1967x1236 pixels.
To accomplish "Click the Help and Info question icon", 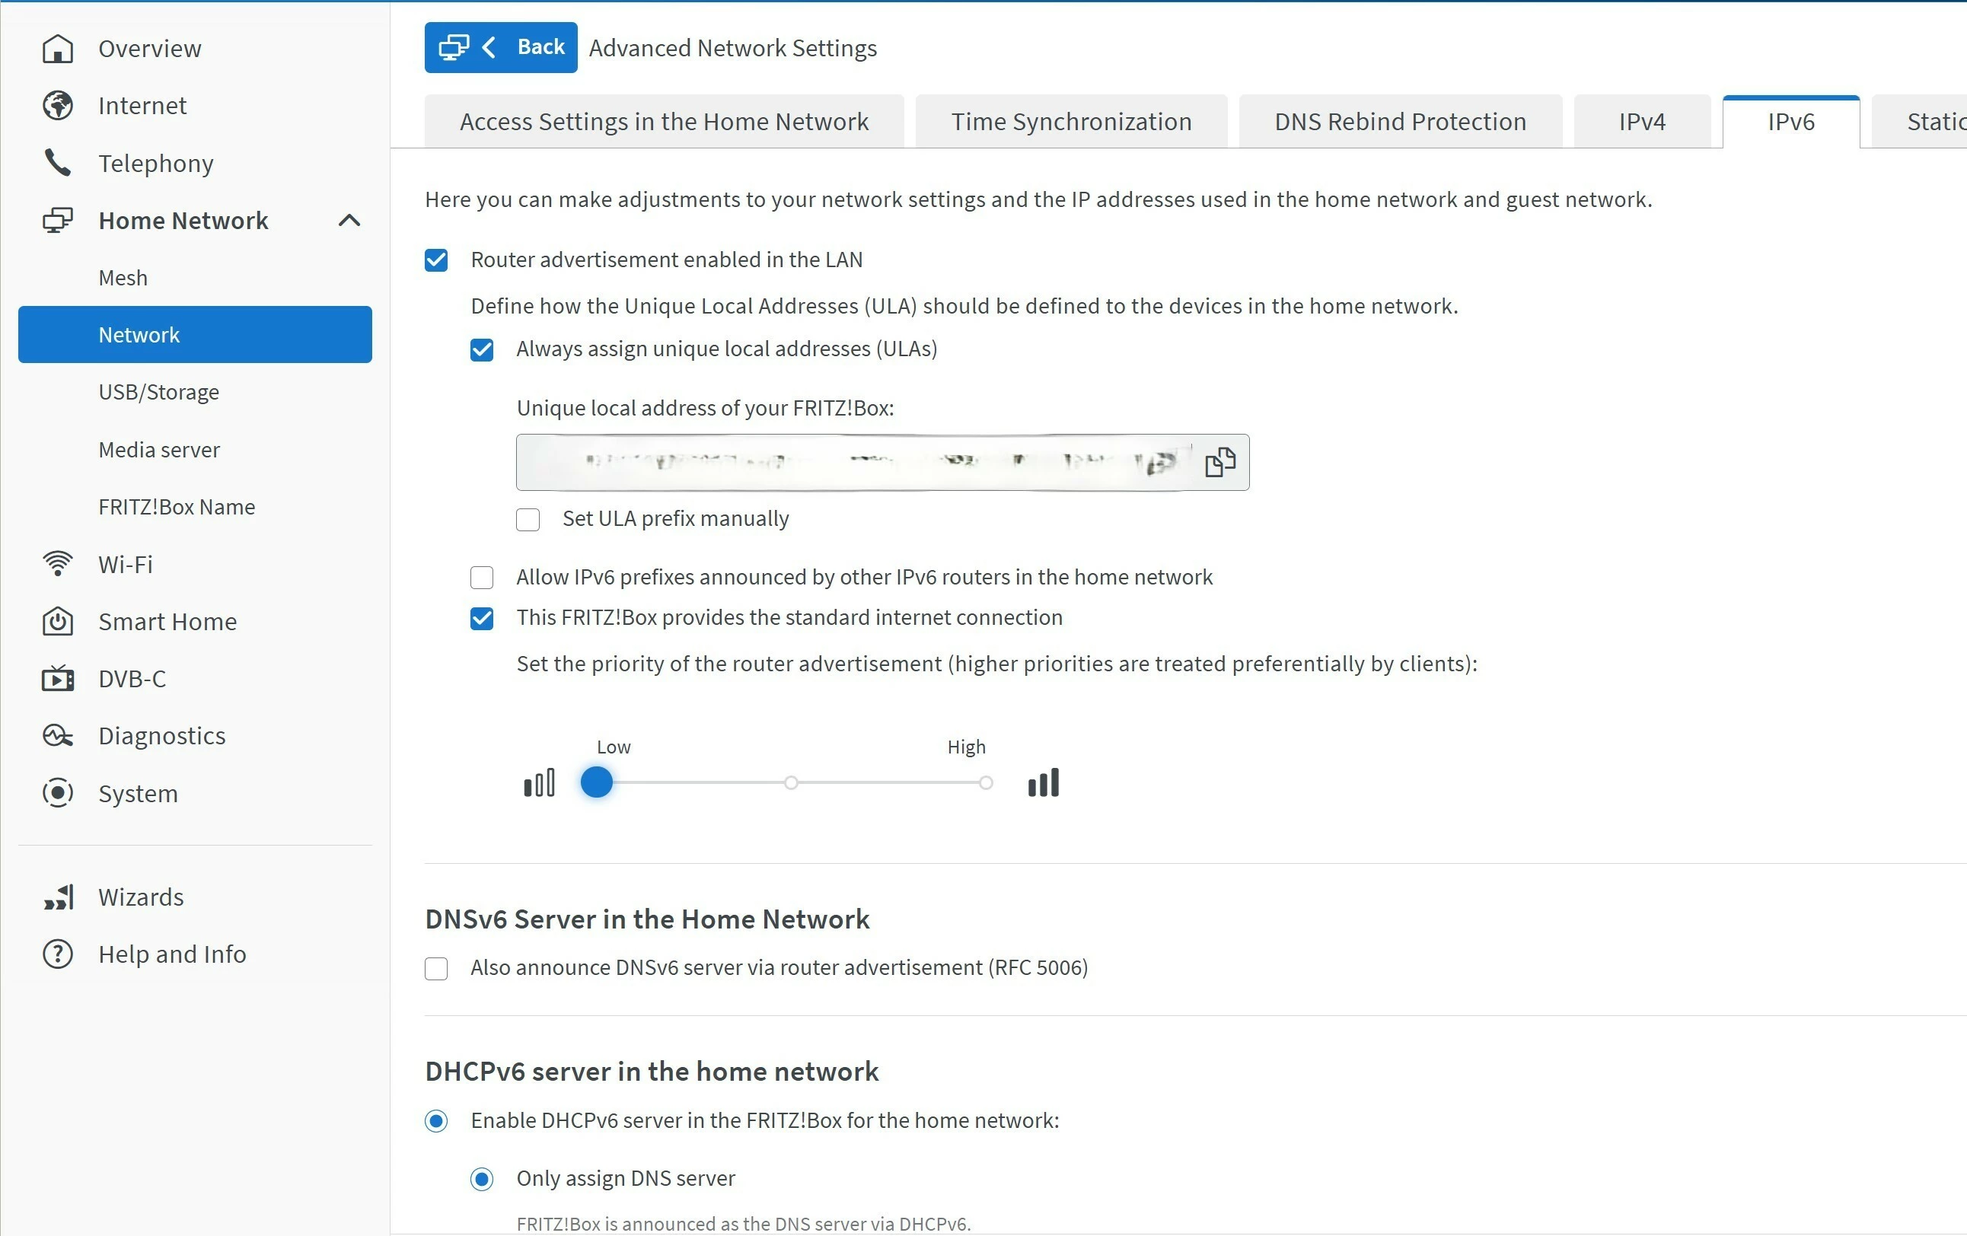I will click(x=57, y=954).
